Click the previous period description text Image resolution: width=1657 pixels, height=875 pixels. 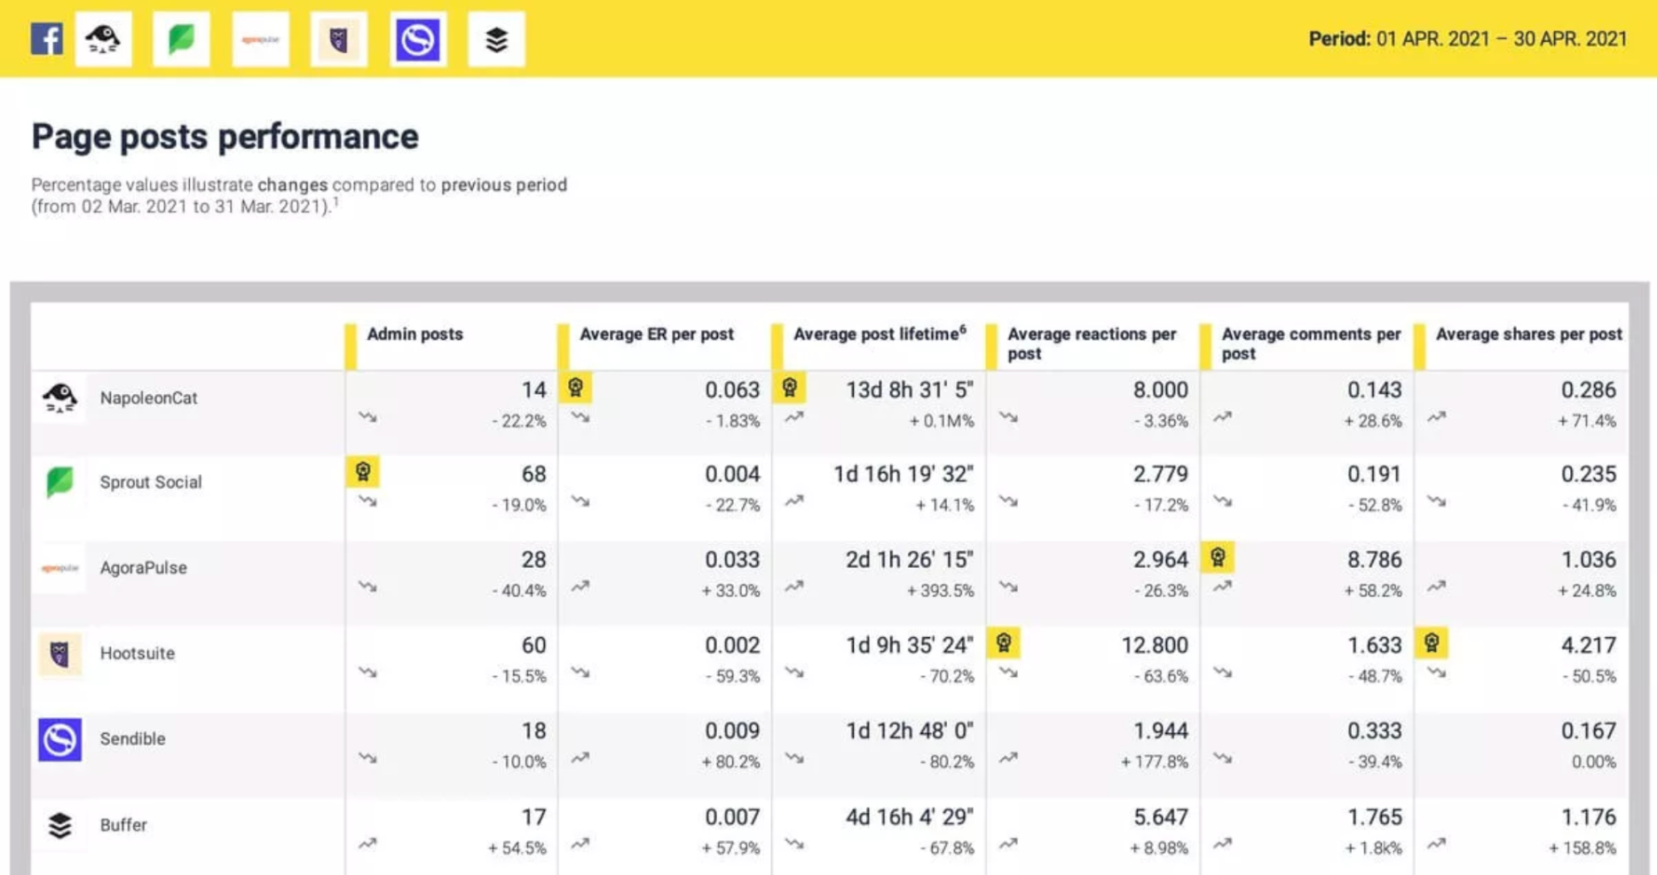[299, 195]
